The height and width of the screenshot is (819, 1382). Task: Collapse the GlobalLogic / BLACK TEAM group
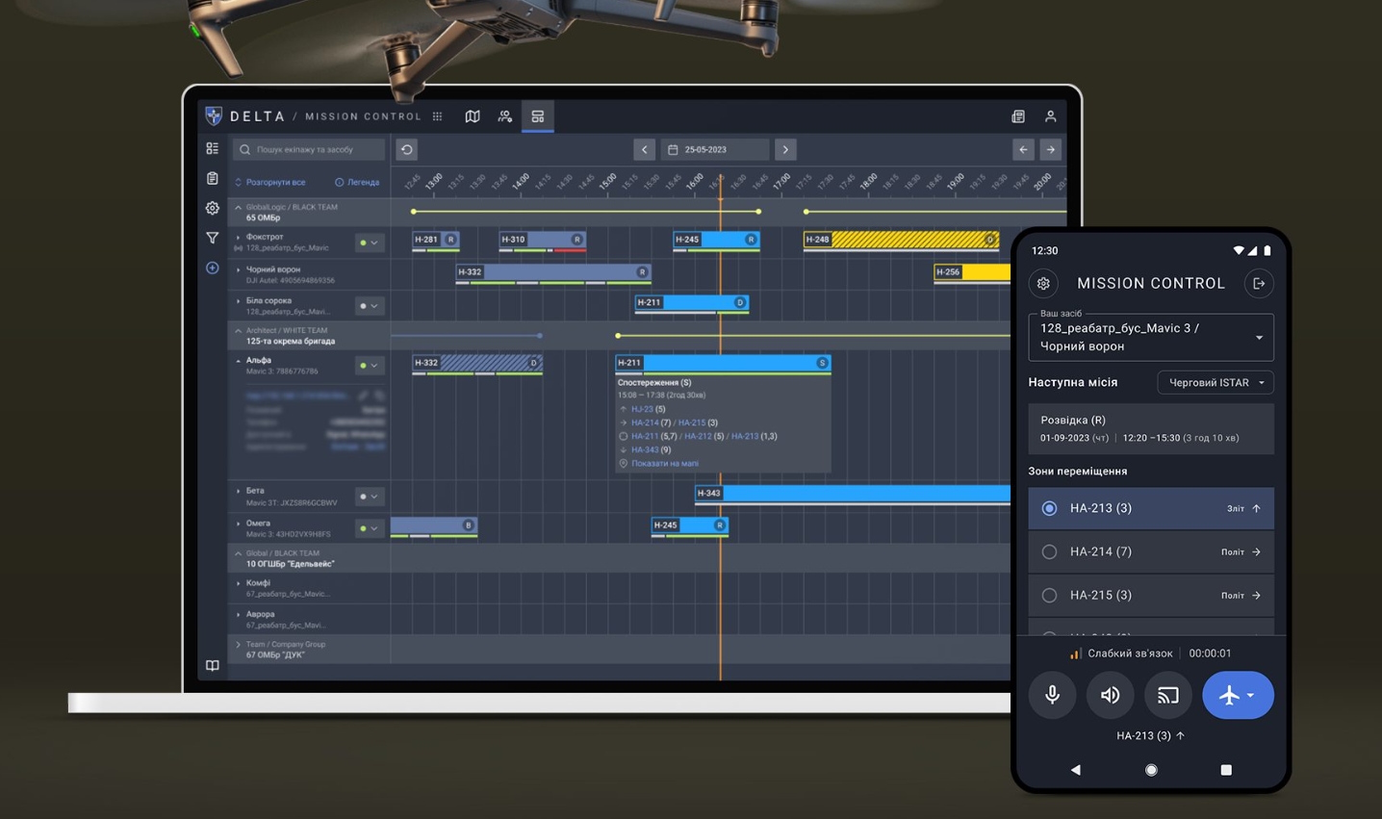click(239, 208)
